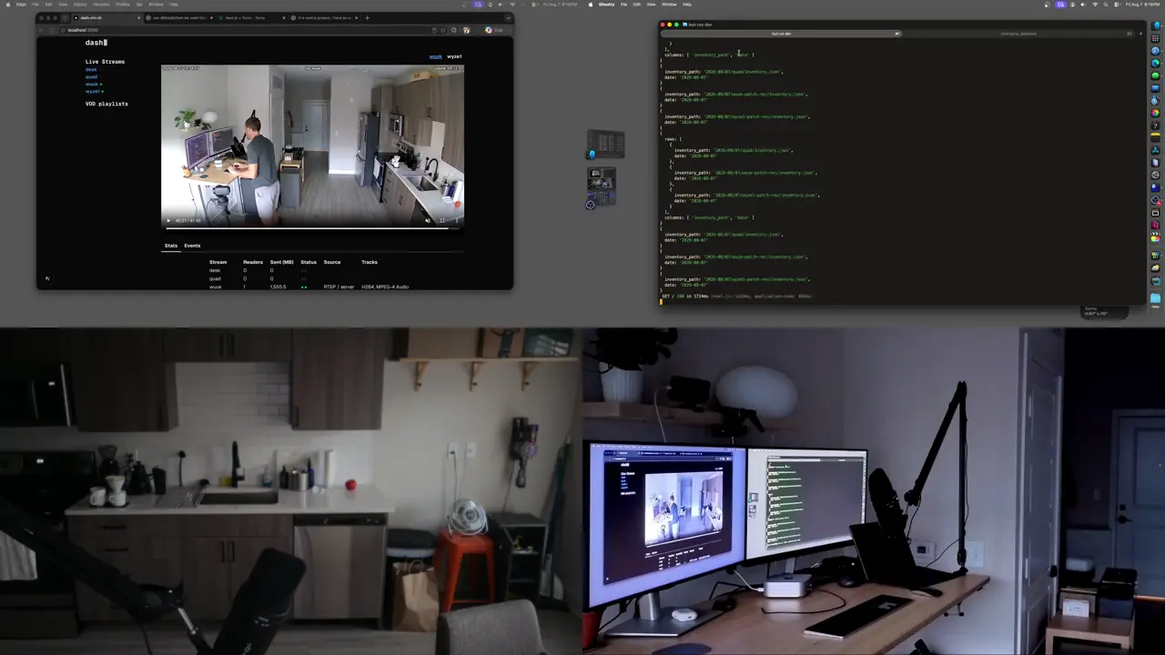Open the Wi-Fi status menu
Image resolution: width=1165 pixels, height=655 pixels.
tap(1094, 5)
